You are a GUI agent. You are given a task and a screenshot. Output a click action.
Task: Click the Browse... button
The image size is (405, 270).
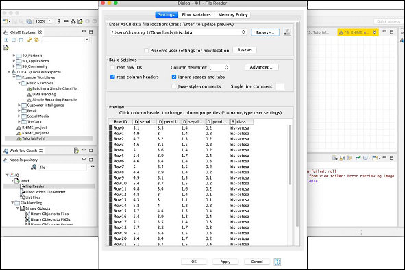[265, 32]
